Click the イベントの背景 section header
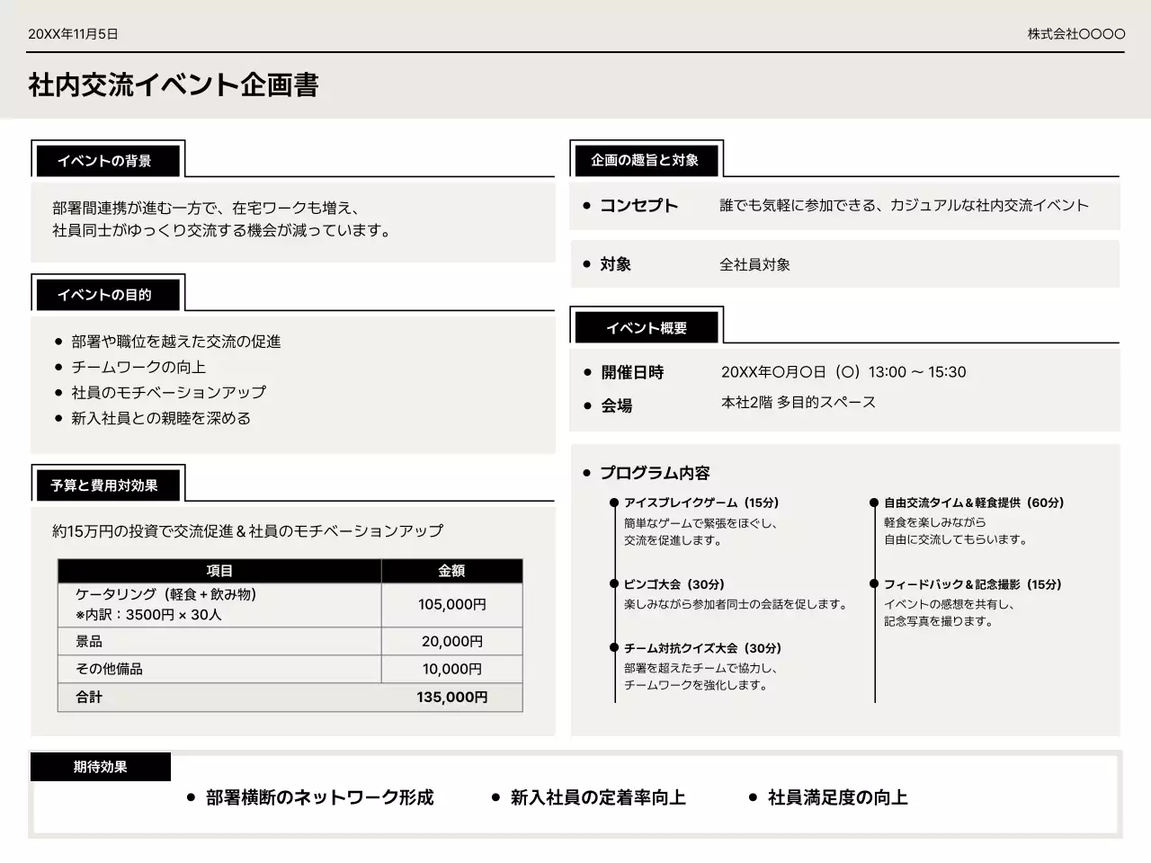Image resolution: width=1151 pixels, height=863 pixels. [x=108, y=161]
